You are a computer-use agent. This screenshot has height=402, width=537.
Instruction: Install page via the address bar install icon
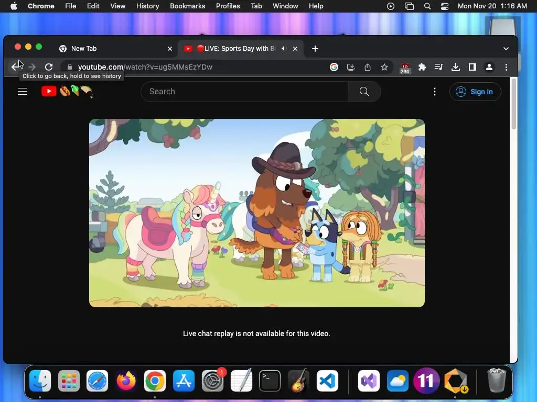[x=351, y=67]
